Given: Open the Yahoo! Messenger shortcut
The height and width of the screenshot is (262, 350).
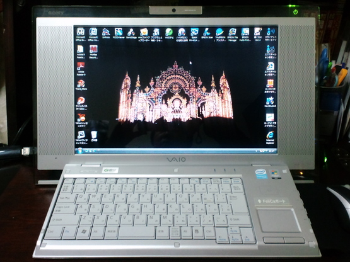Looking at the screenshot, I should click(81, 120).
